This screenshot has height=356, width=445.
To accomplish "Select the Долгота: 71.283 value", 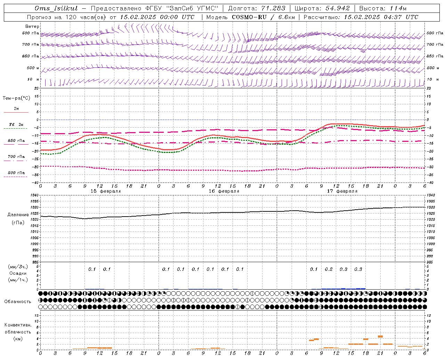I will click(257, 8).
